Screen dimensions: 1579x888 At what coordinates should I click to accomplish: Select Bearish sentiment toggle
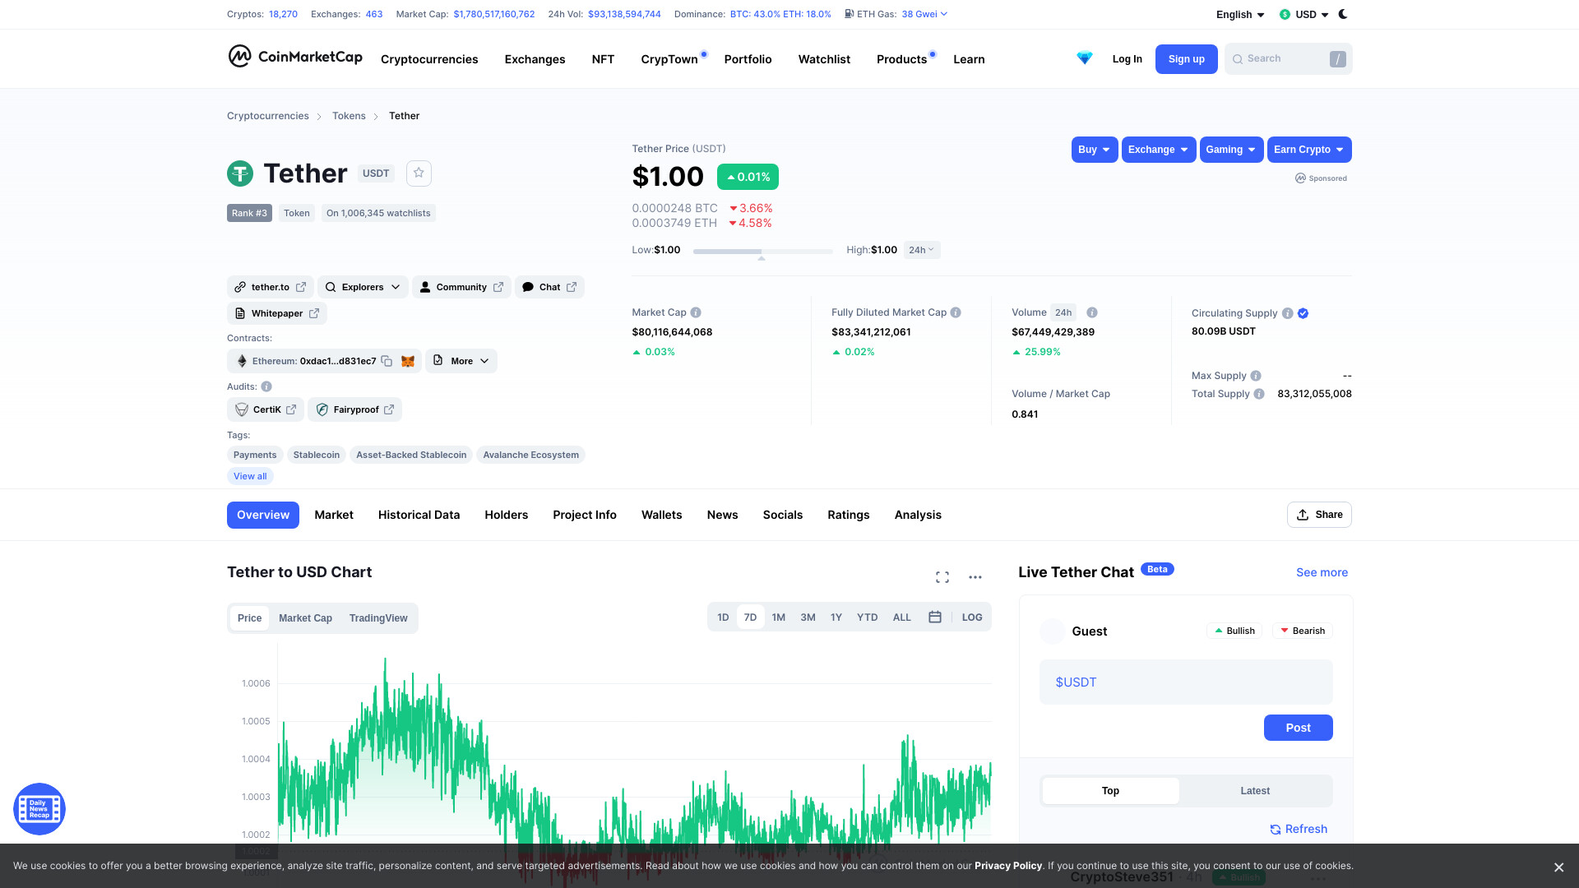click(1303, 631)
